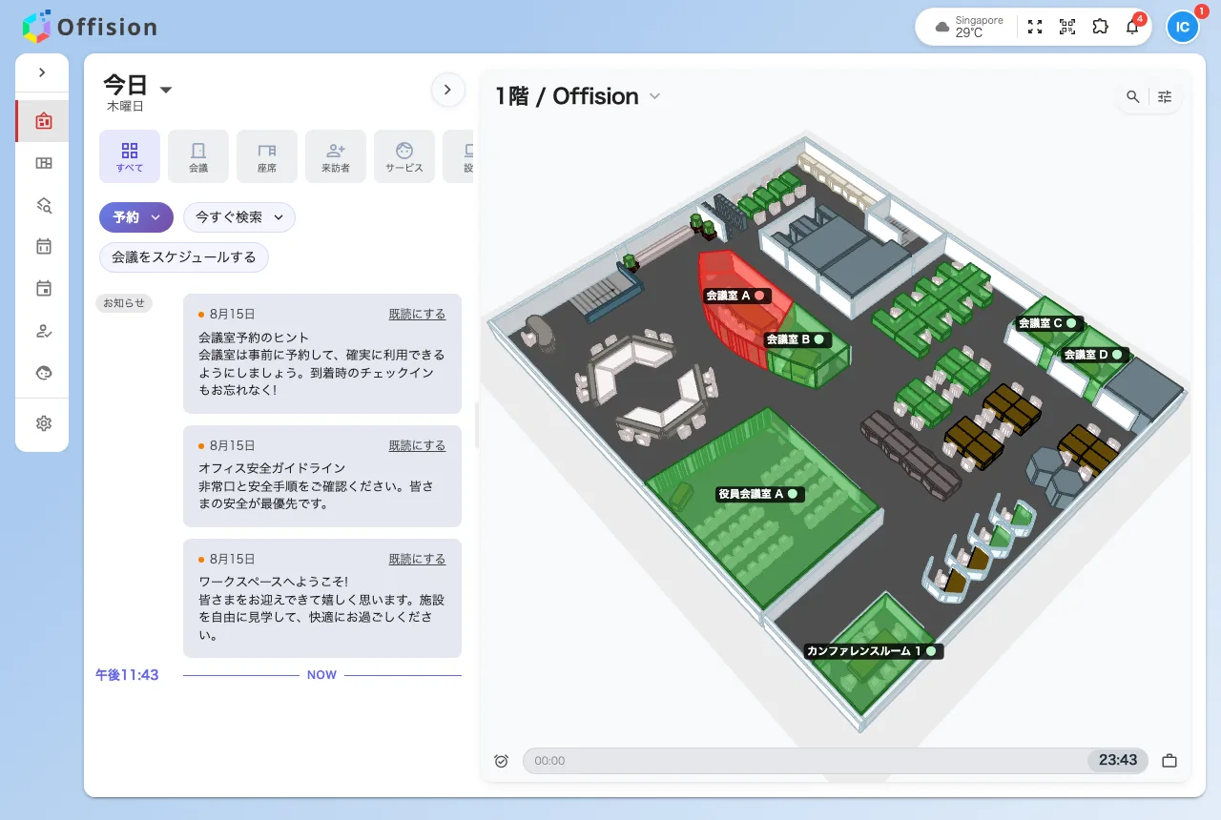Select the サービス category tab

[x=404, y=156]
